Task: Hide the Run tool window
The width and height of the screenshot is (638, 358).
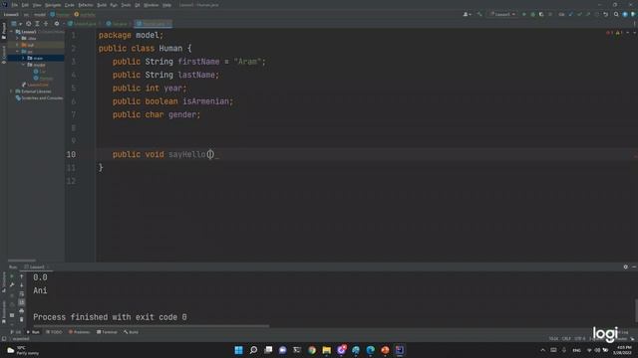Action: click(x=634, y=267)
